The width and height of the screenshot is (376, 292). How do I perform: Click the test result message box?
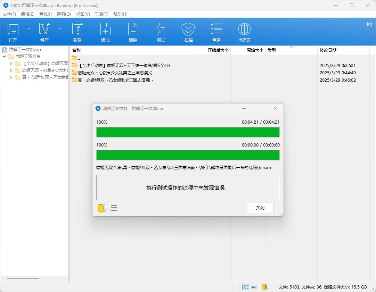(x=188, y=187)
